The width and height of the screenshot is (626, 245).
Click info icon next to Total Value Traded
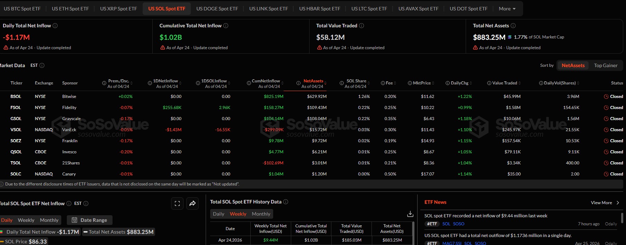[361, 26]
